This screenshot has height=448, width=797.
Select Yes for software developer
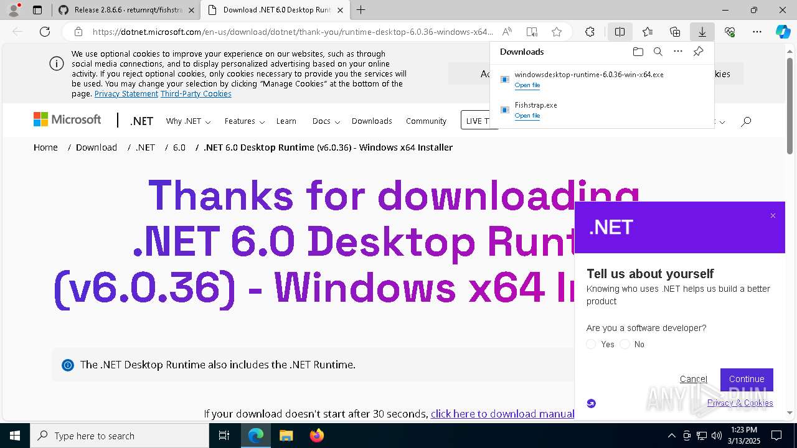point(592,344)
